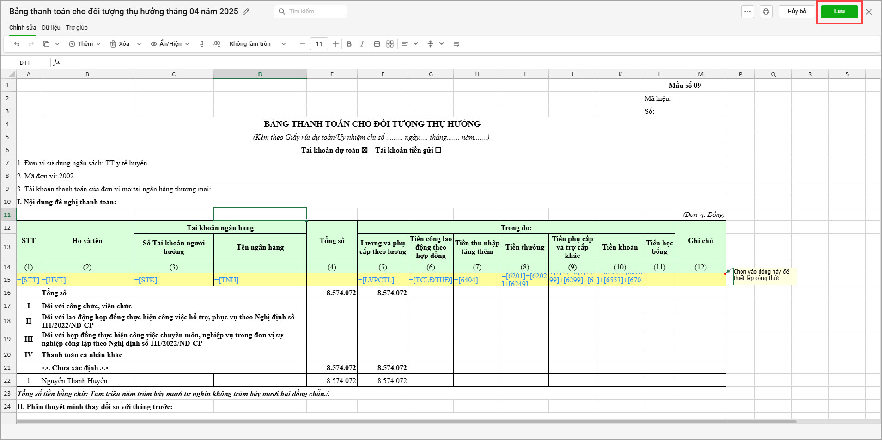This screenshot has width=882, height=440.
Task: Click the Ghi chú column header cell
Action: tap(700, 240)
